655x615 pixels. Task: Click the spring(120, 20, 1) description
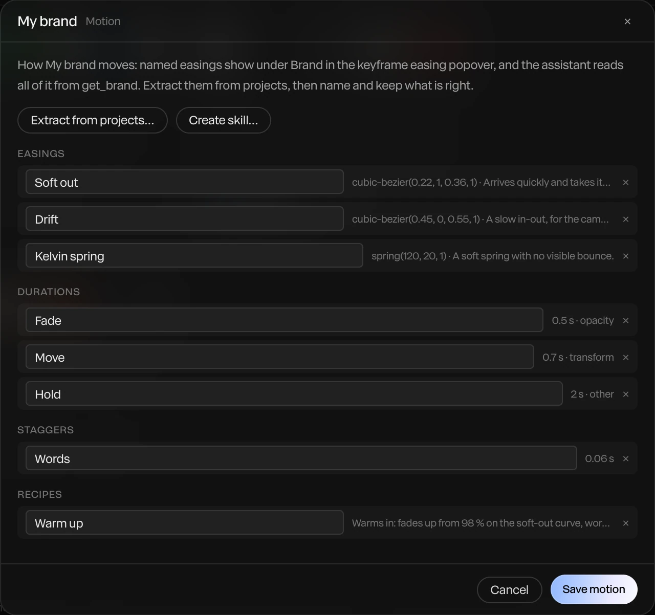coord(493,256)
